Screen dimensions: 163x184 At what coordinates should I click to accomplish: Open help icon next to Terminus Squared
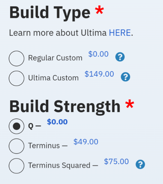(140, 164)
